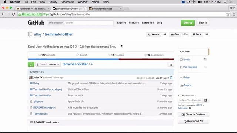
Task: Click julienXX avatar image
Action: (30, 78)
